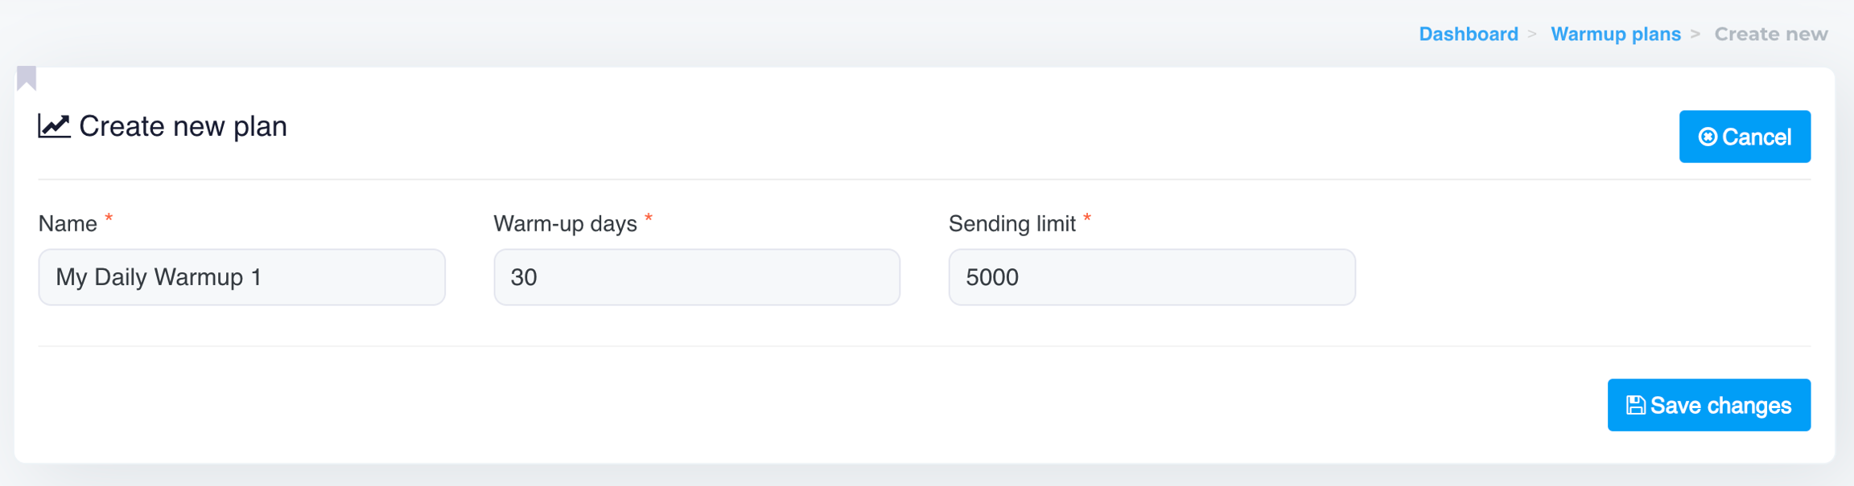Click the circled X icon in Cancel button
The image size is (1854, 486).
pyautogui.click(x=1708, y=137)
